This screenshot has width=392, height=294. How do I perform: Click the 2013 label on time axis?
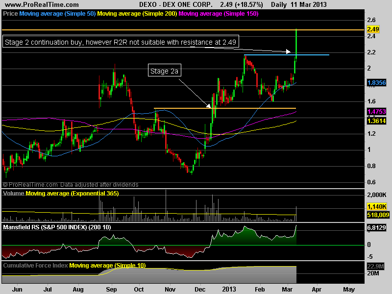pos(229,289)
